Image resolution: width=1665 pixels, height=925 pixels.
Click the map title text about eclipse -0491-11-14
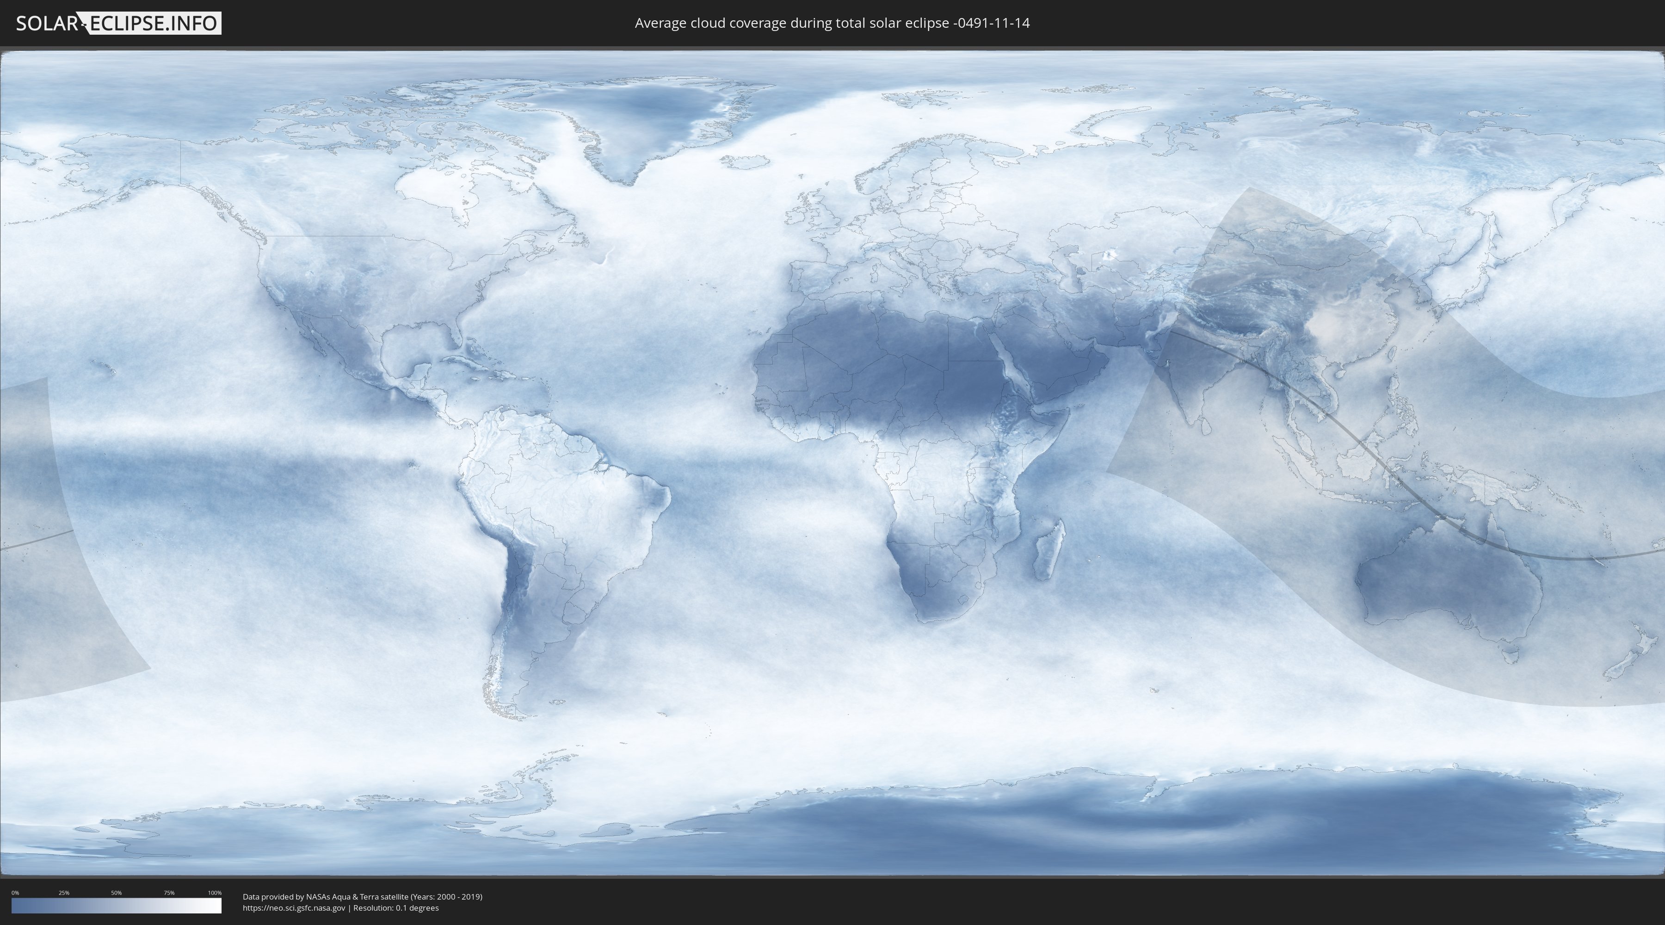coord(832,23)
